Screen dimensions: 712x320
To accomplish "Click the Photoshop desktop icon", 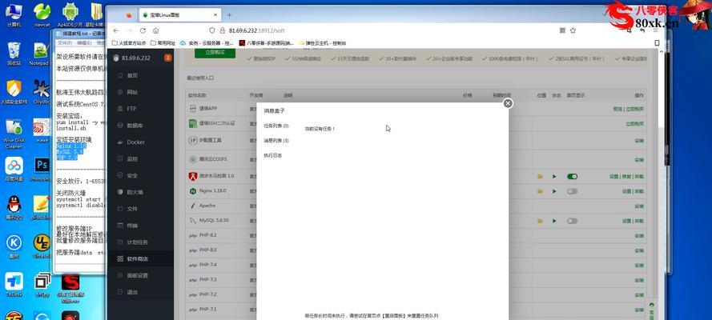I will point(42,170).
